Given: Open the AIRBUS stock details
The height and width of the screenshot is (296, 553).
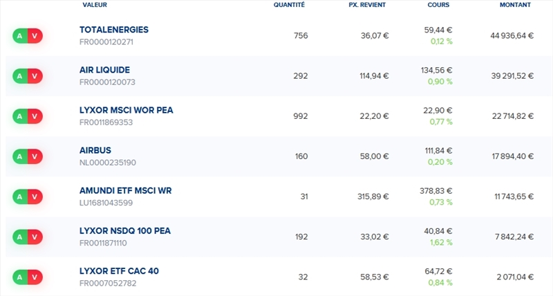Looking at the screenshot, I should click(x=95, y=150).
